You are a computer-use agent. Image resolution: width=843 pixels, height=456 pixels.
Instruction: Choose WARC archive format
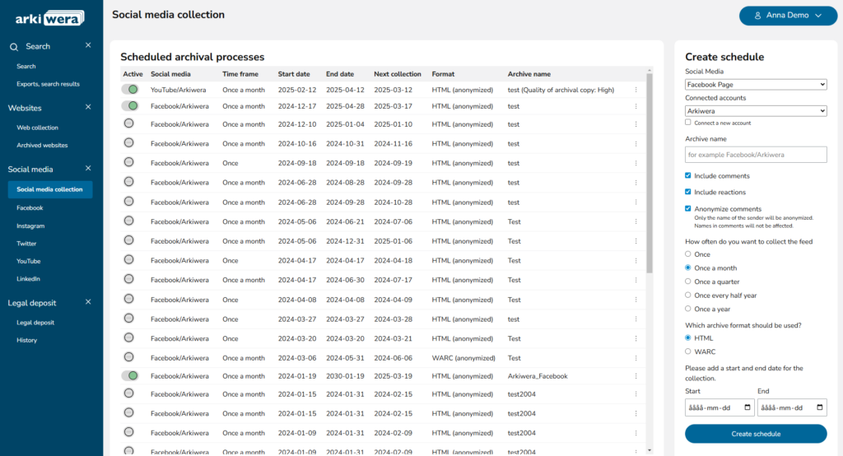coord(688,351)
